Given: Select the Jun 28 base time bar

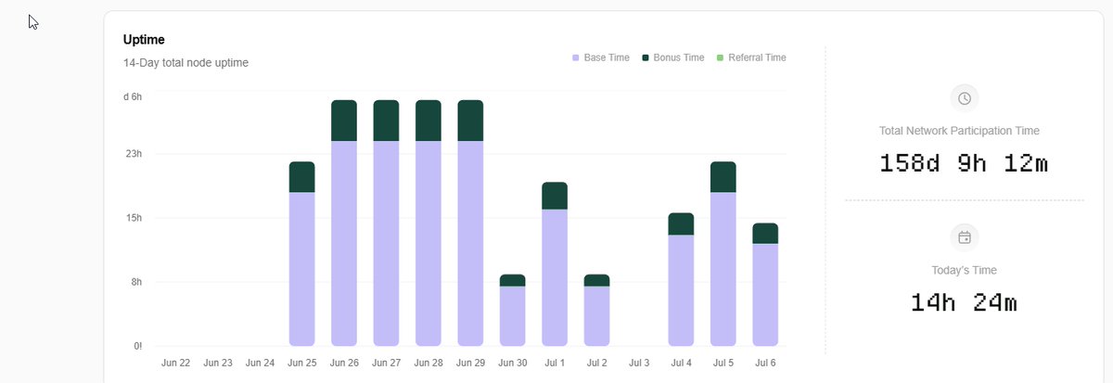Looking at the screenshot, I should point(429,243).
